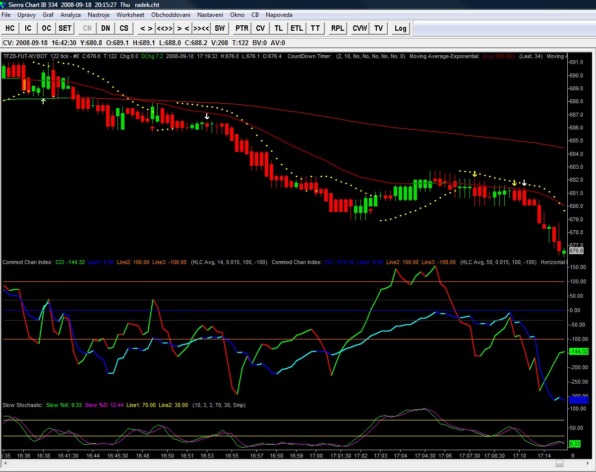
Task: Select the TL trend line tool
Action: (279, 28)
